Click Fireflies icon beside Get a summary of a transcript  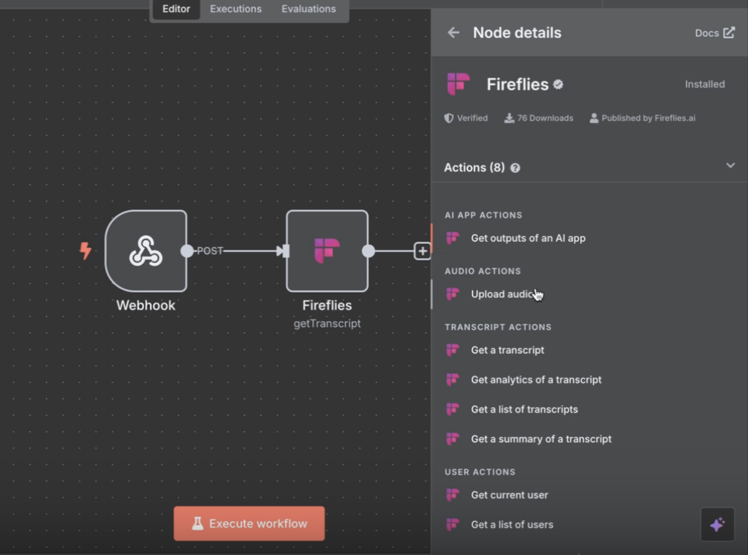pyautogui.click(x=453, y=439)
